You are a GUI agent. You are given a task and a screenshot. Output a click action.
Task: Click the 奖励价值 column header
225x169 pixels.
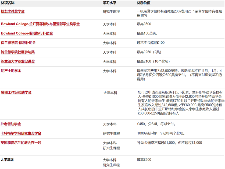(144, 3)
